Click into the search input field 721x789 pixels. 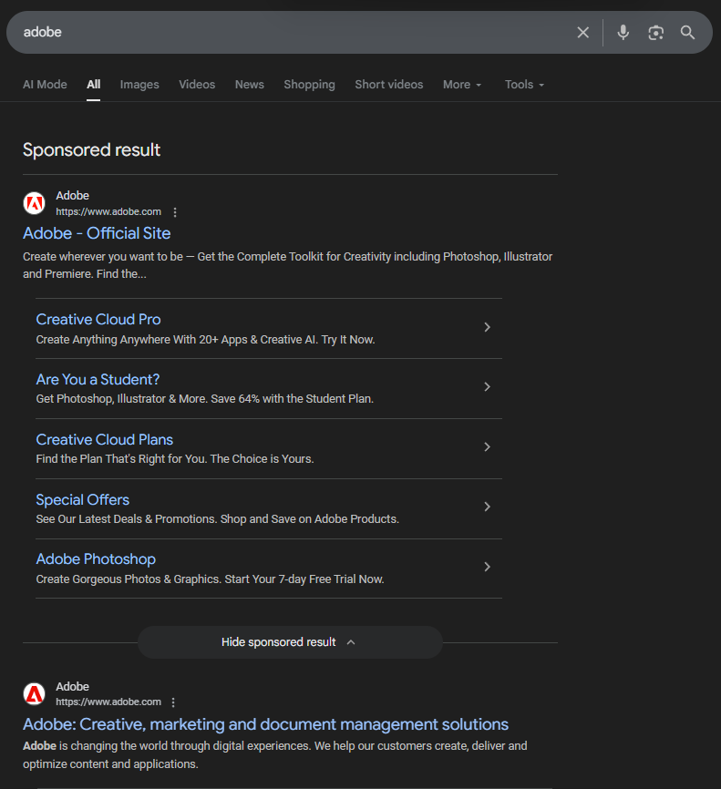tap(292, 33)
